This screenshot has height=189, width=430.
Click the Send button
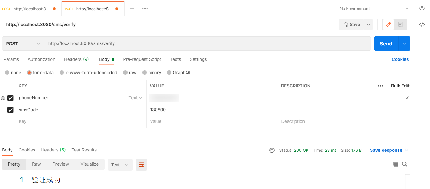pos(386,43)
